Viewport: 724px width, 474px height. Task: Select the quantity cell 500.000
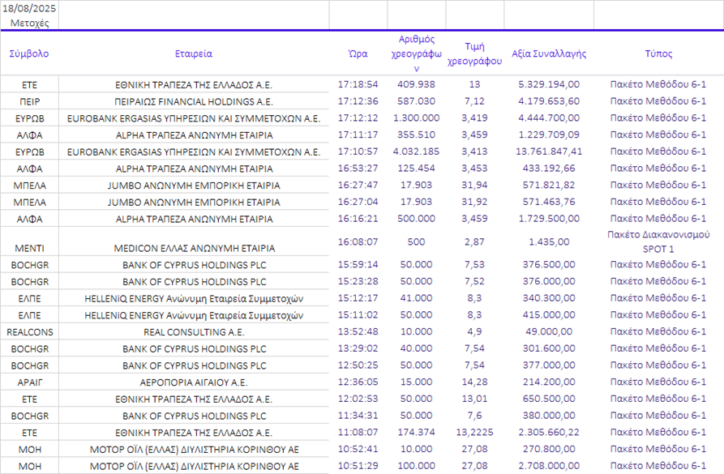click(416, 218)
